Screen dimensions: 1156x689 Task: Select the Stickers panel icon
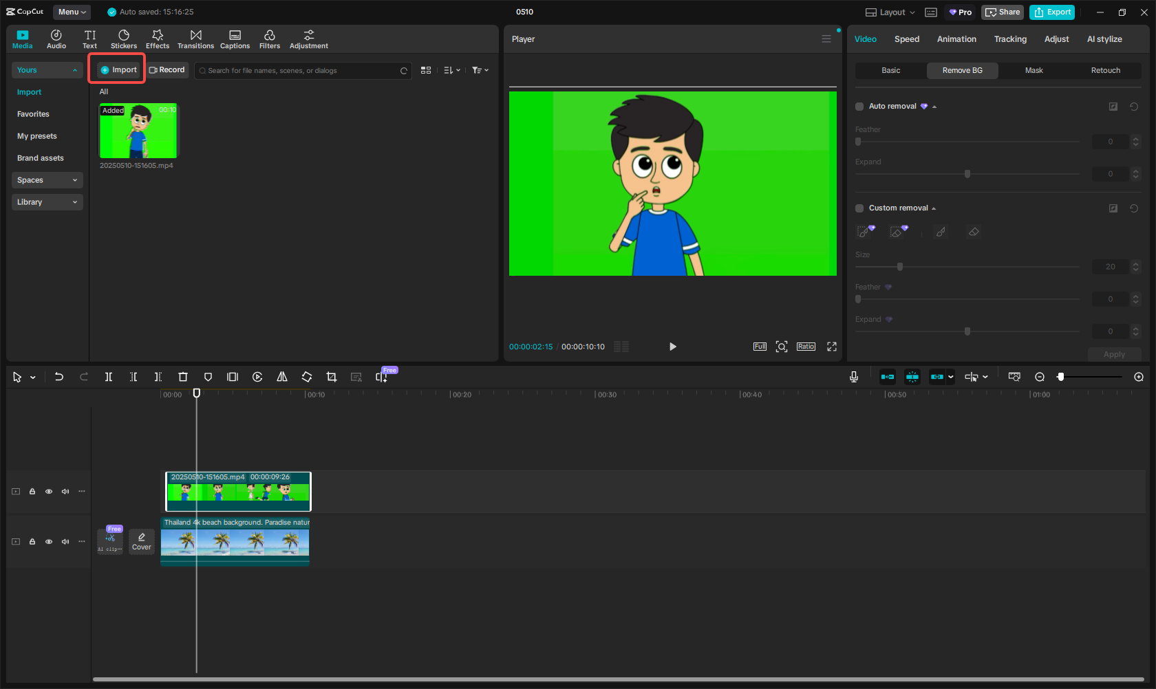point(124,39)
